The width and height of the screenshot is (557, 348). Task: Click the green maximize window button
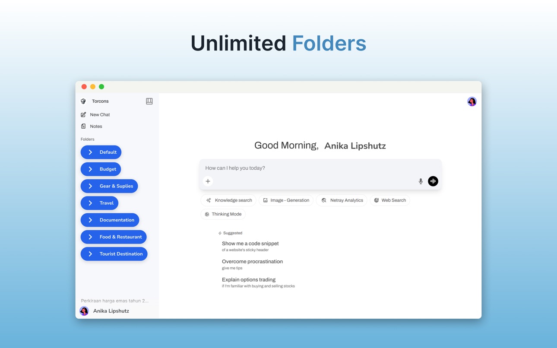101,87
